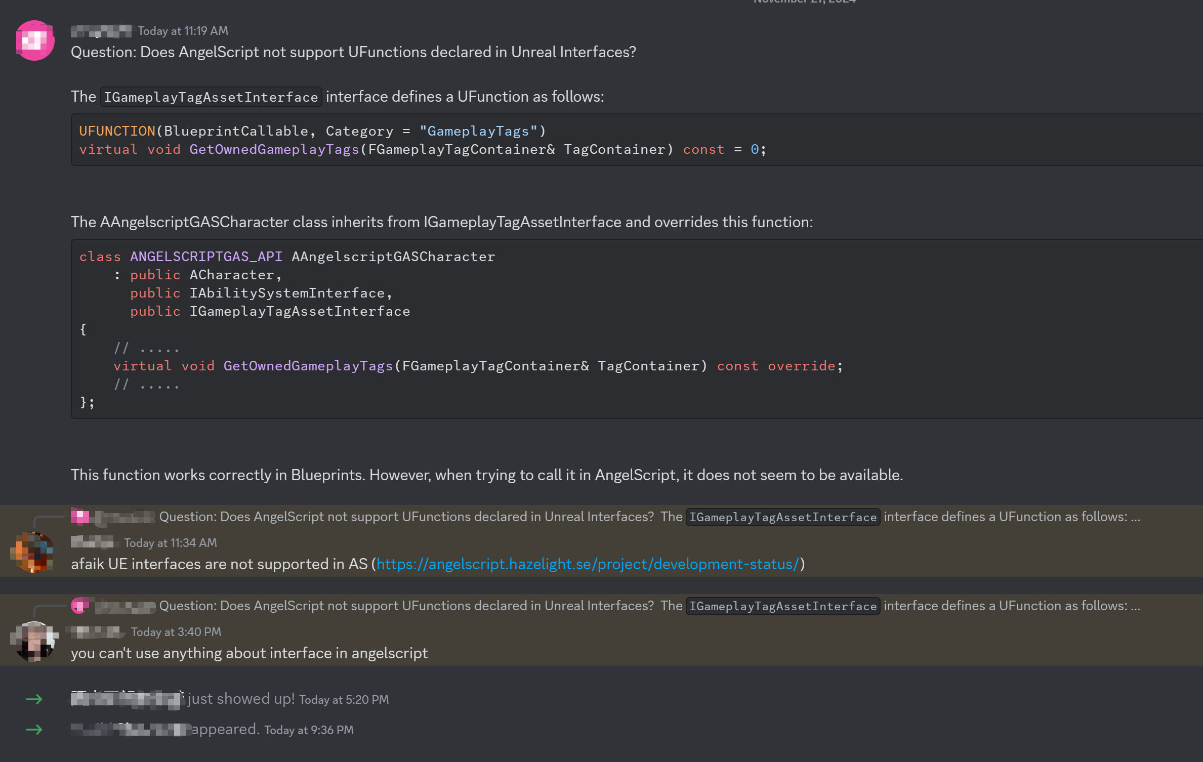Click the 'Today at 11:34 AM' timestamp
The width and height of the screenshot is (1203, 762).
point(171,543)
